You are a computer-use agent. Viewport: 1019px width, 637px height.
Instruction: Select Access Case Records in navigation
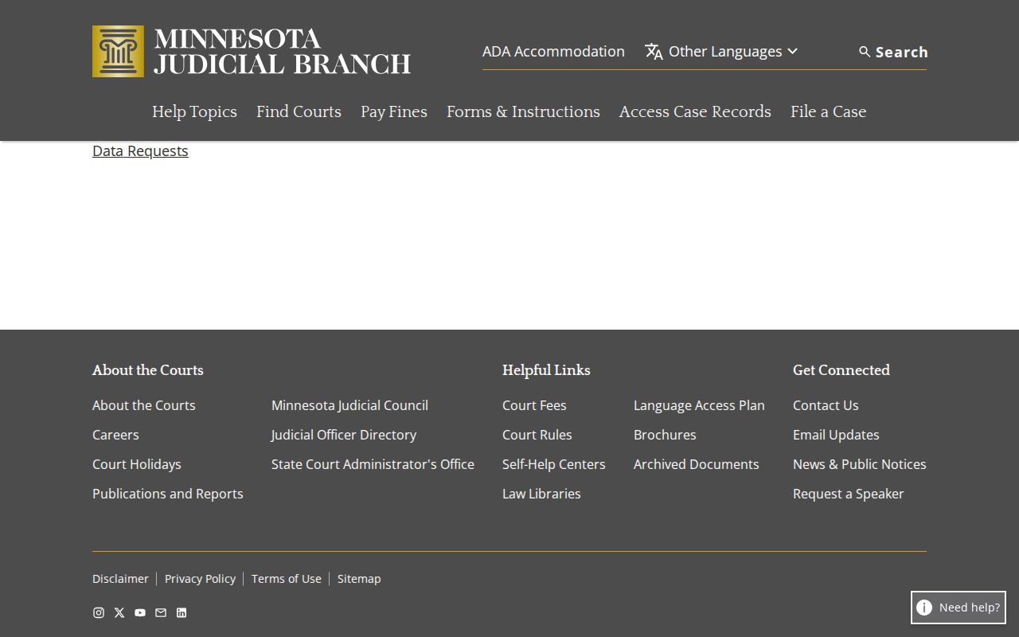pyautogui.click(x=695, y=112)
